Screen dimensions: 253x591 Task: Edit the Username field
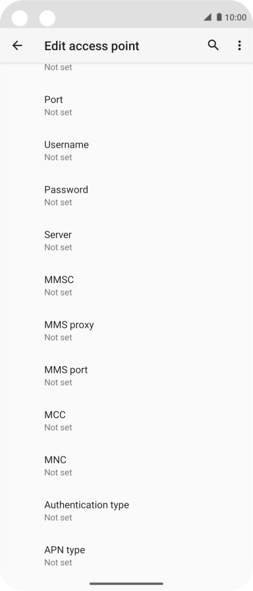coord(126,151)
